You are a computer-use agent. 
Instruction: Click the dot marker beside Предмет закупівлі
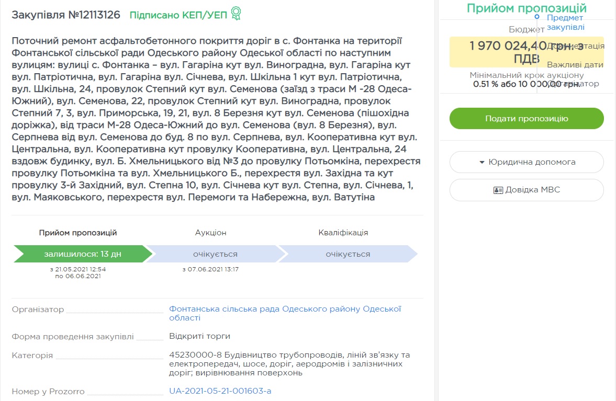click(x=537, y=17)
